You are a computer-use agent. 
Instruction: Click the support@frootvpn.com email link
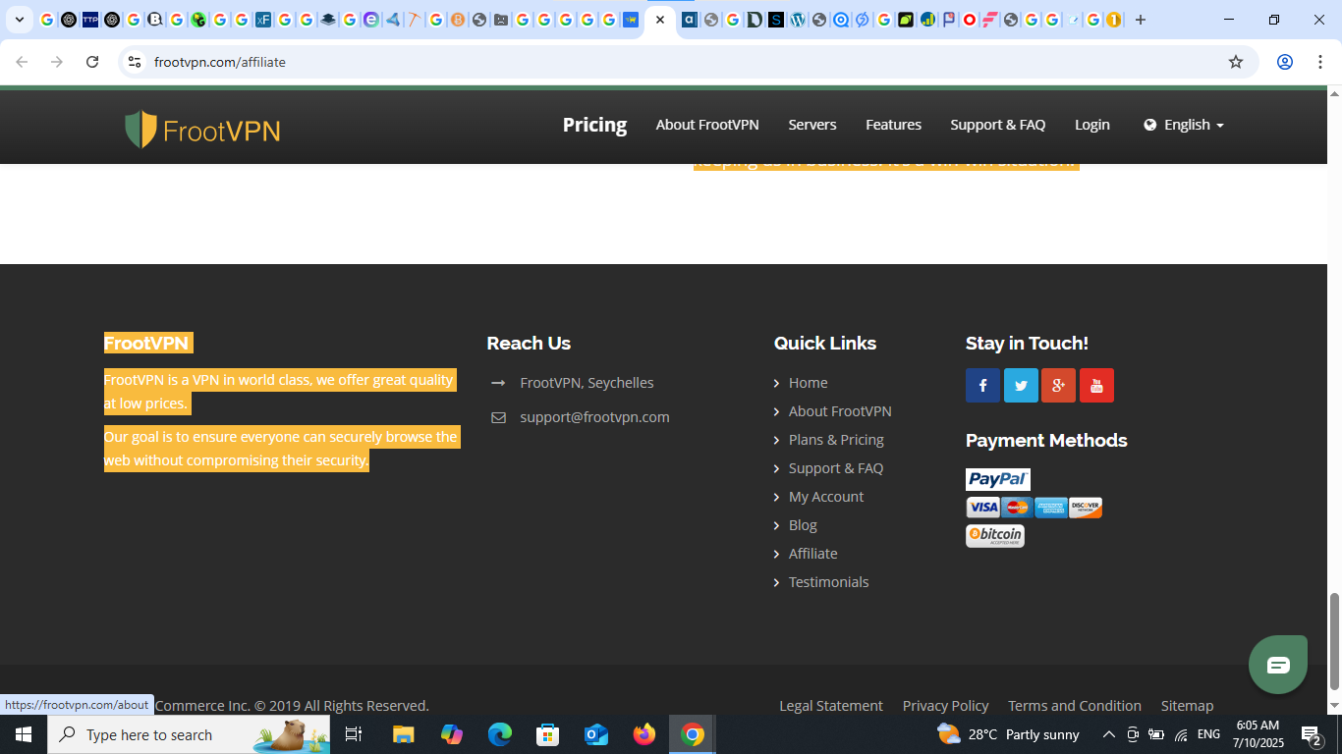(594, 417)
